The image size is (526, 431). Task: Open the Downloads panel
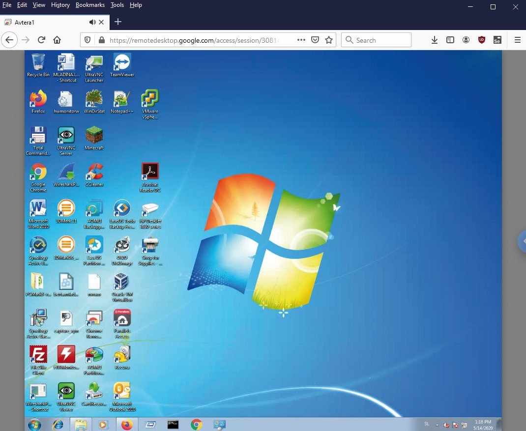(x=435, y=40)
